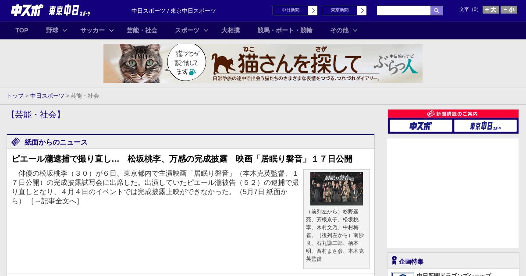Viewport: 526px width, 276px height.
Task: Open the スポーツ navigation menu
Action: [187, 30]
